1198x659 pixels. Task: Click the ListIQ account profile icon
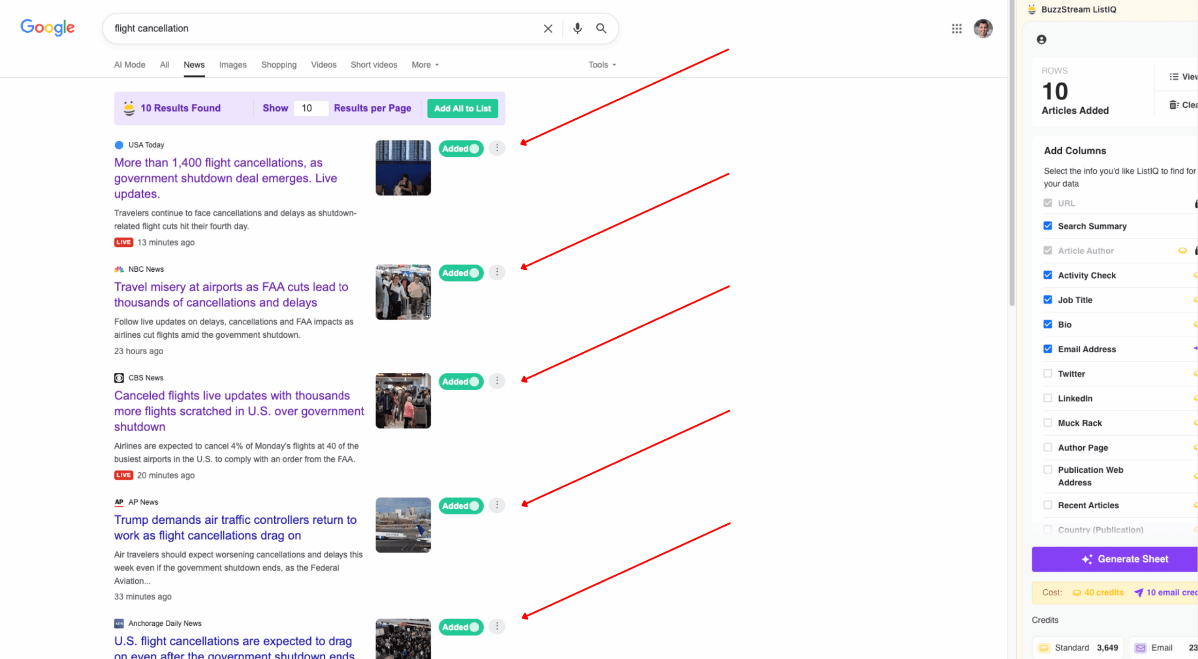tap(1041, 40)
